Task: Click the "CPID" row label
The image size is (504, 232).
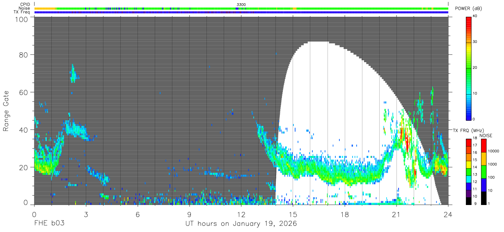Action: pos(25,5)
